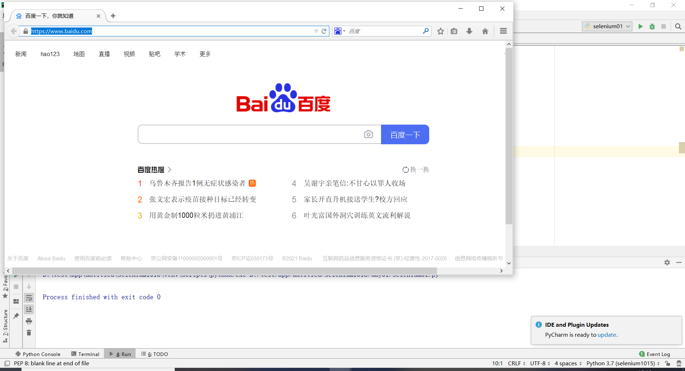Open the 7: Structure side tab

click(5, 326)
